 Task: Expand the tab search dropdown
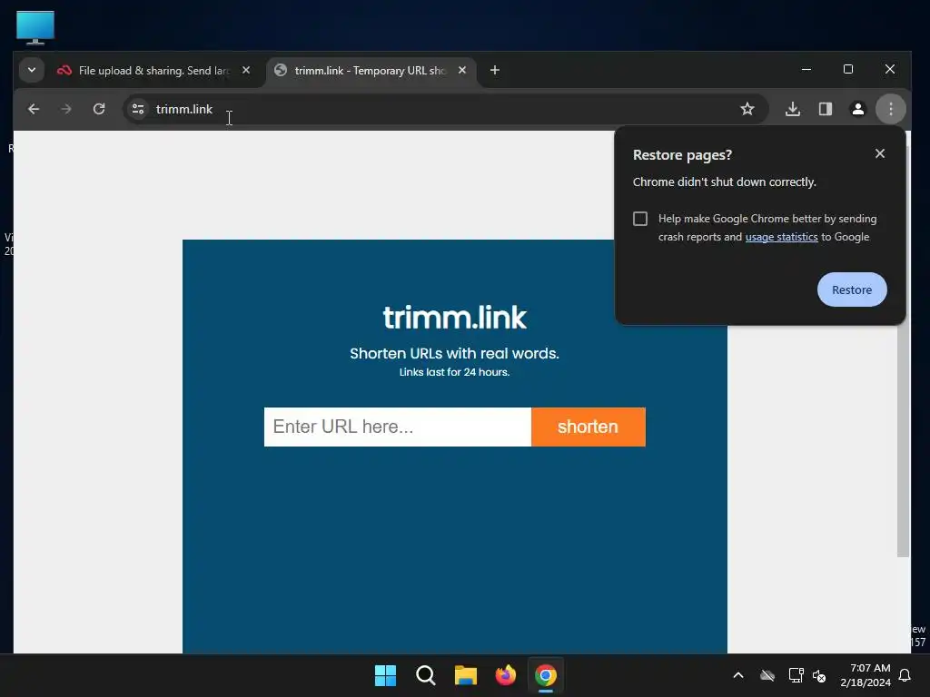[32, 70]
